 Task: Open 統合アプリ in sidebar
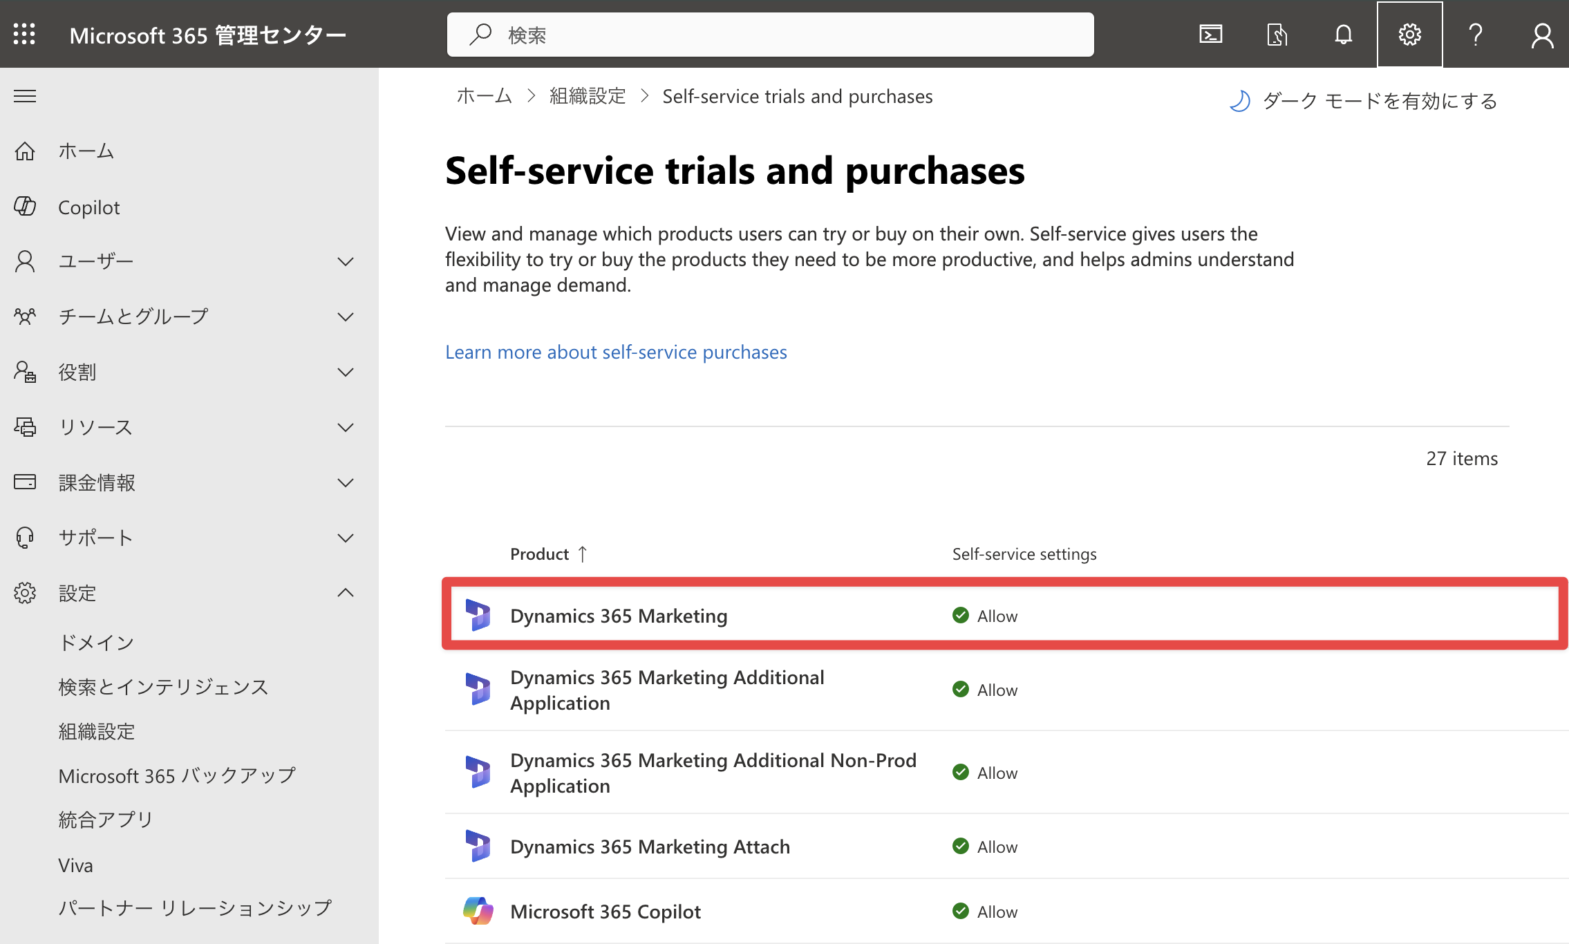tap(106, 820)
